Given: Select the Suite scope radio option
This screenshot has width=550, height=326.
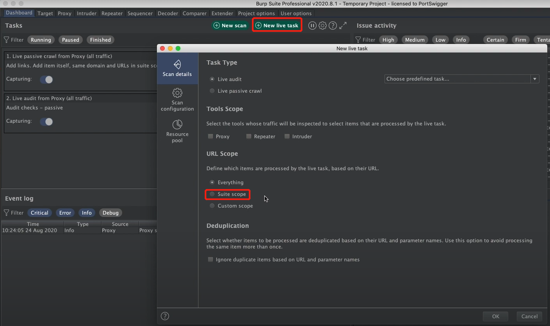Looking at the screenshot, I should (212, 194).
